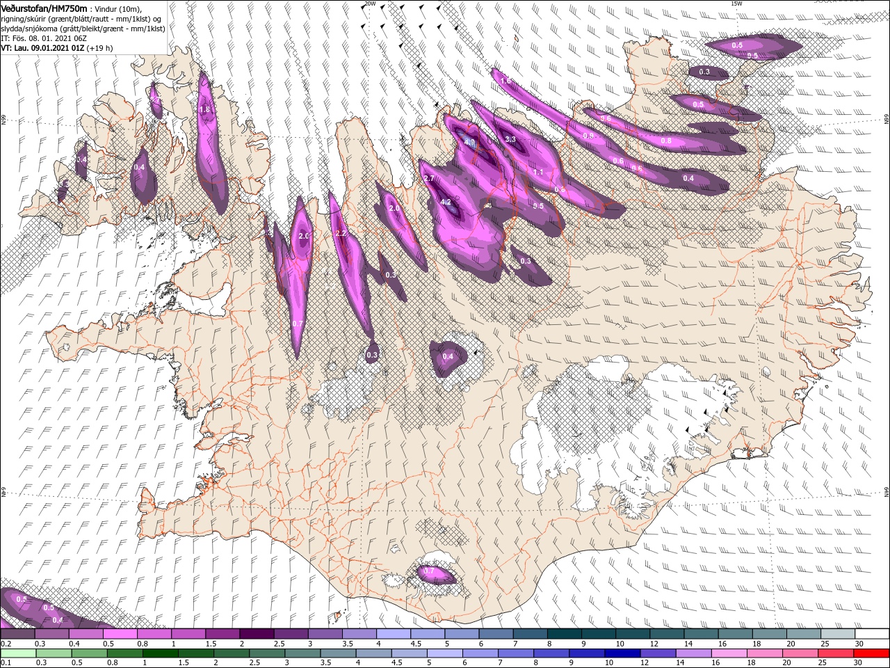890x668 pixels.
Task: Click the '0.1' label in the lower legend row
Action: 5,663
